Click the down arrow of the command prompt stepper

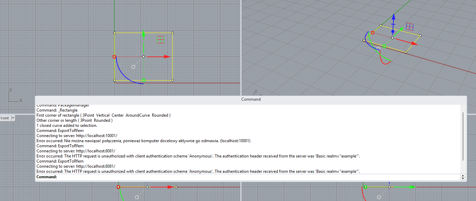[x=463, y=178]
